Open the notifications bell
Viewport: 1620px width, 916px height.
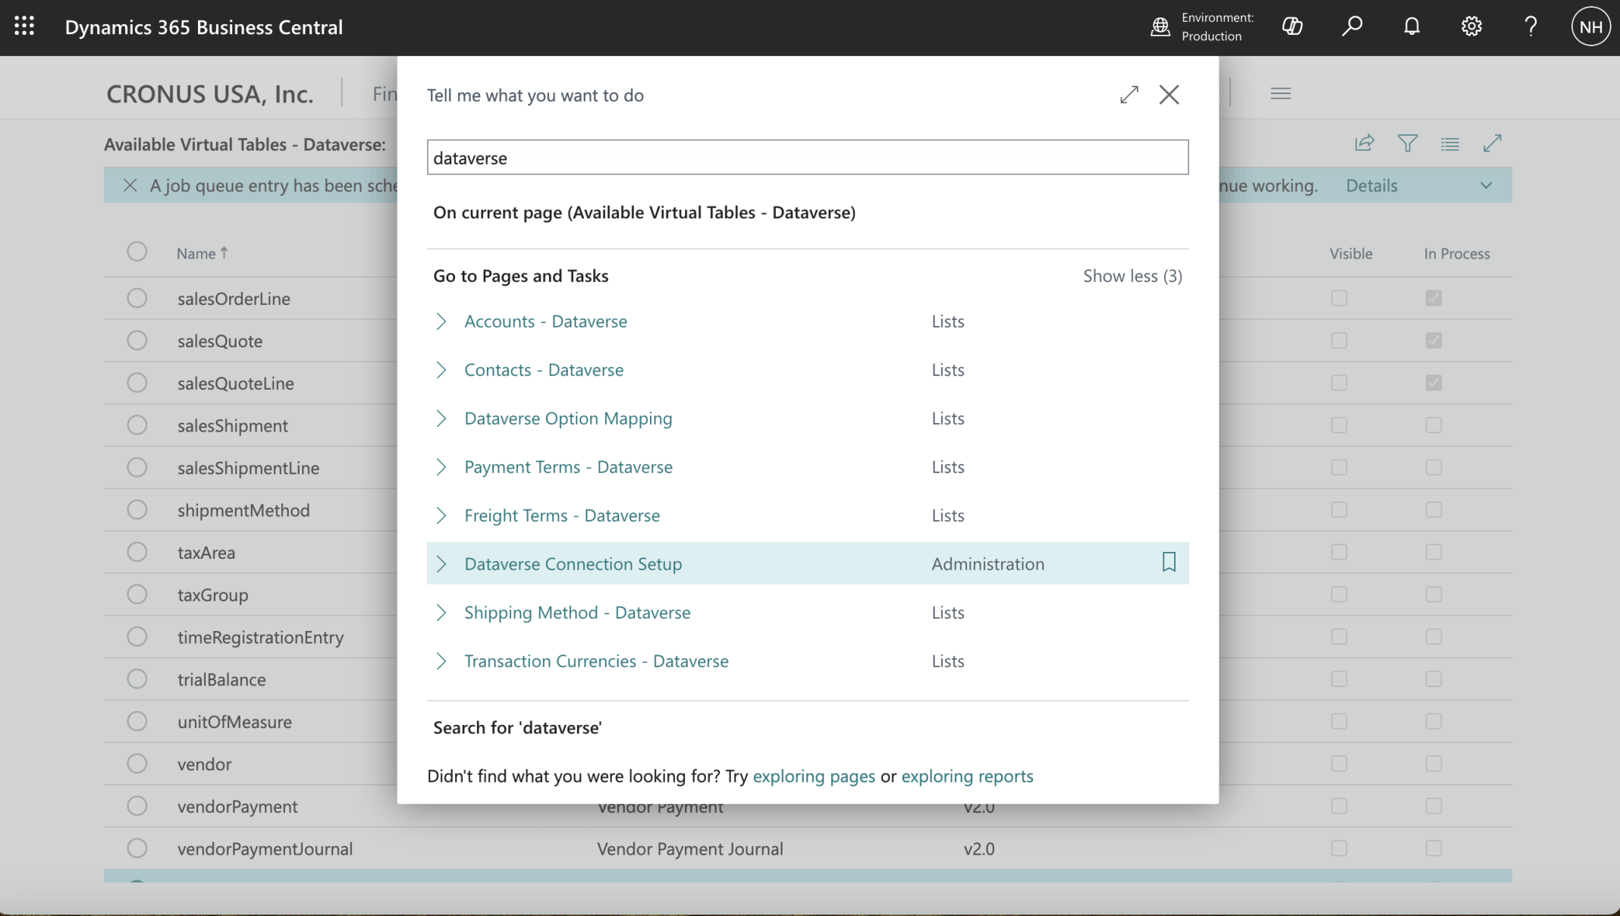(x=1411, y=27)
